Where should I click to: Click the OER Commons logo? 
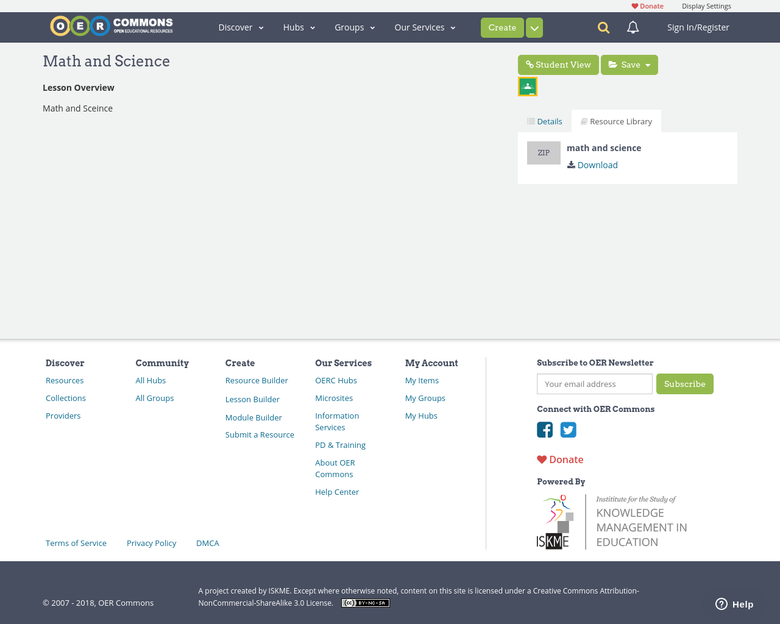pyautogui.click(x=111, y=25)
